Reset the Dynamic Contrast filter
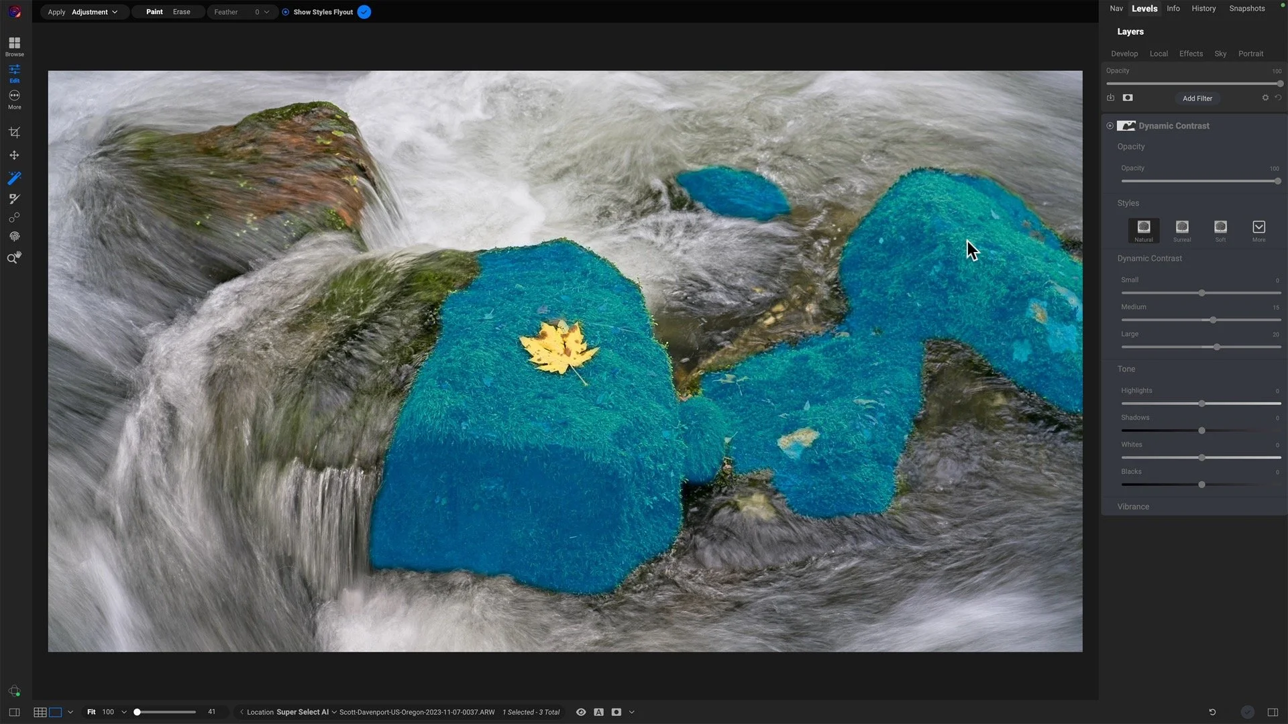Viewport: 1288px width, 724px height. 1278,97
